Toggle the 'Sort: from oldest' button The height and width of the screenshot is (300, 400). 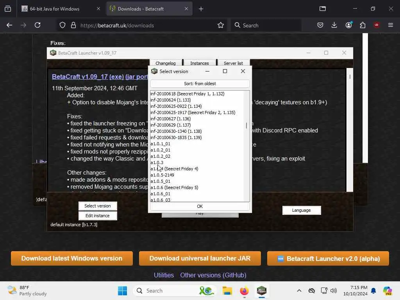pyautogui.click(x=200, y=84)
